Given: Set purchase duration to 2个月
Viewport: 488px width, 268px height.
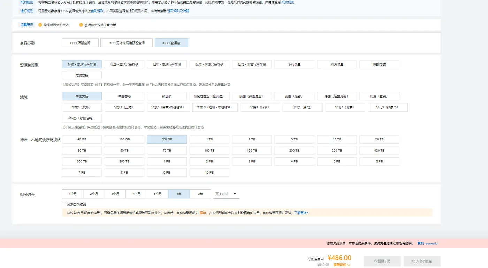Looking at the screenshot, I should [94, 194].
